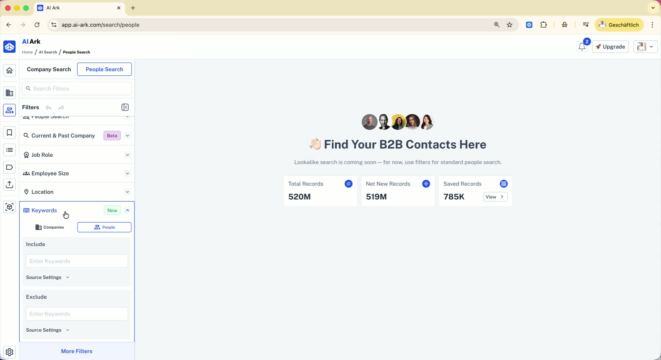Viewport: 661px width, 360px height.
Task: Open the bookmark saved icon in sidebar
Action: (9, 133)
